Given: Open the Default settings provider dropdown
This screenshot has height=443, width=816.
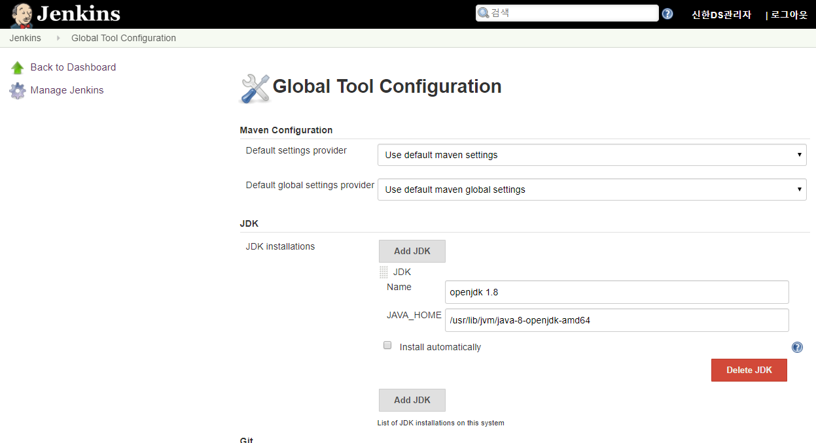Looking at the screenshot, I should [592, 155].
